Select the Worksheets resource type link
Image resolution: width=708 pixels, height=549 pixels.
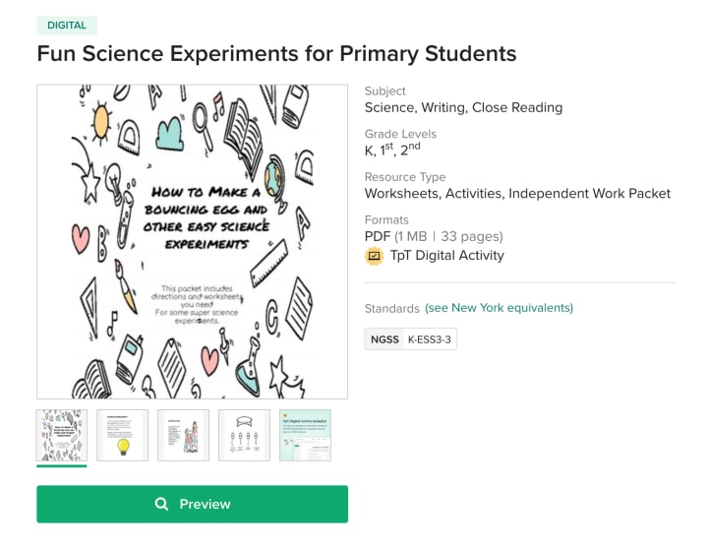(400, 193)
